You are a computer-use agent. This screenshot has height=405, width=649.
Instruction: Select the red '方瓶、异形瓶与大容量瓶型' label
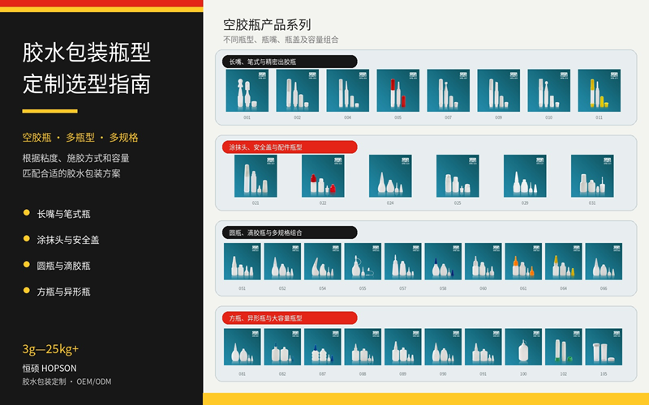[x=290, y=318]
